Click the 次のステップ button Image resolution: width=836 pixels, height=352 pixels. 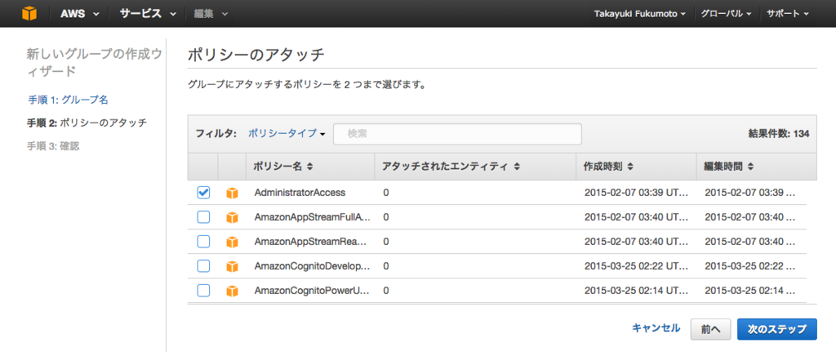[777, 330]
